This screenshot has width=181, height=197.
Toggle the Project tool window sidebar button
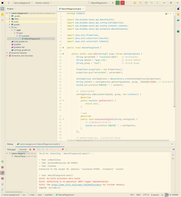tap(2, 9)
